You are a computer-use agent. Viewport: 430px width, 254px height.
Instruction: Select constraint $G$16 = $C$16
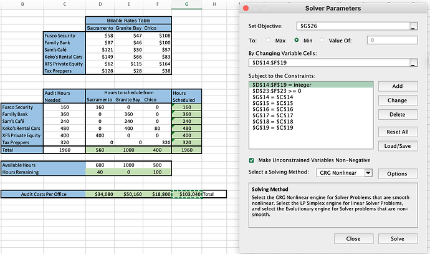311,109
